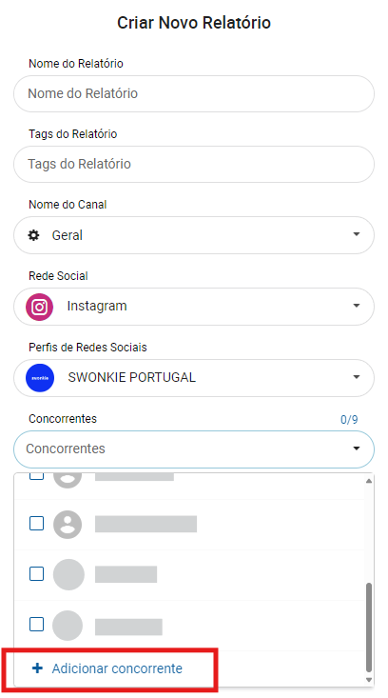The image size is (388, 698).
Task: Check the competitor with person silhouette avatar
Action: [x=36, y=524]
